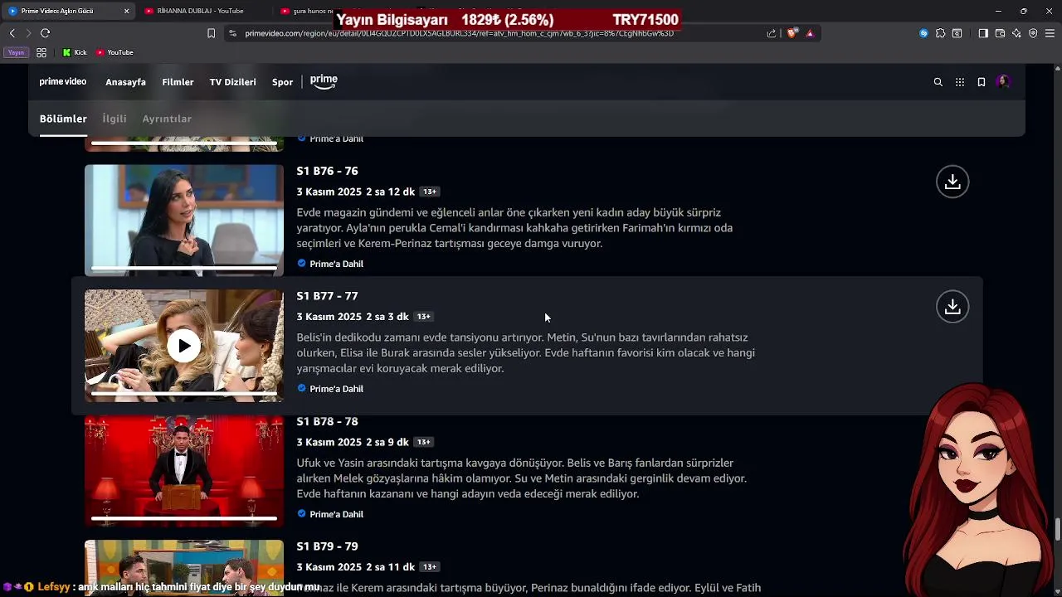Go back using the browser back arrow
The height and width of the screenshot is (597, 1062).
pos(12,33)
